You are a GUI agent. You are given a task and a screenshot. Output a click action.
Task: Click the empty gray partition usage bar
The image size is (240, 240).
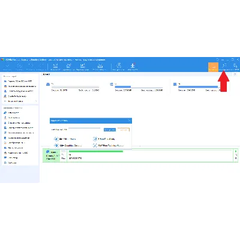(x=75, y=87)
